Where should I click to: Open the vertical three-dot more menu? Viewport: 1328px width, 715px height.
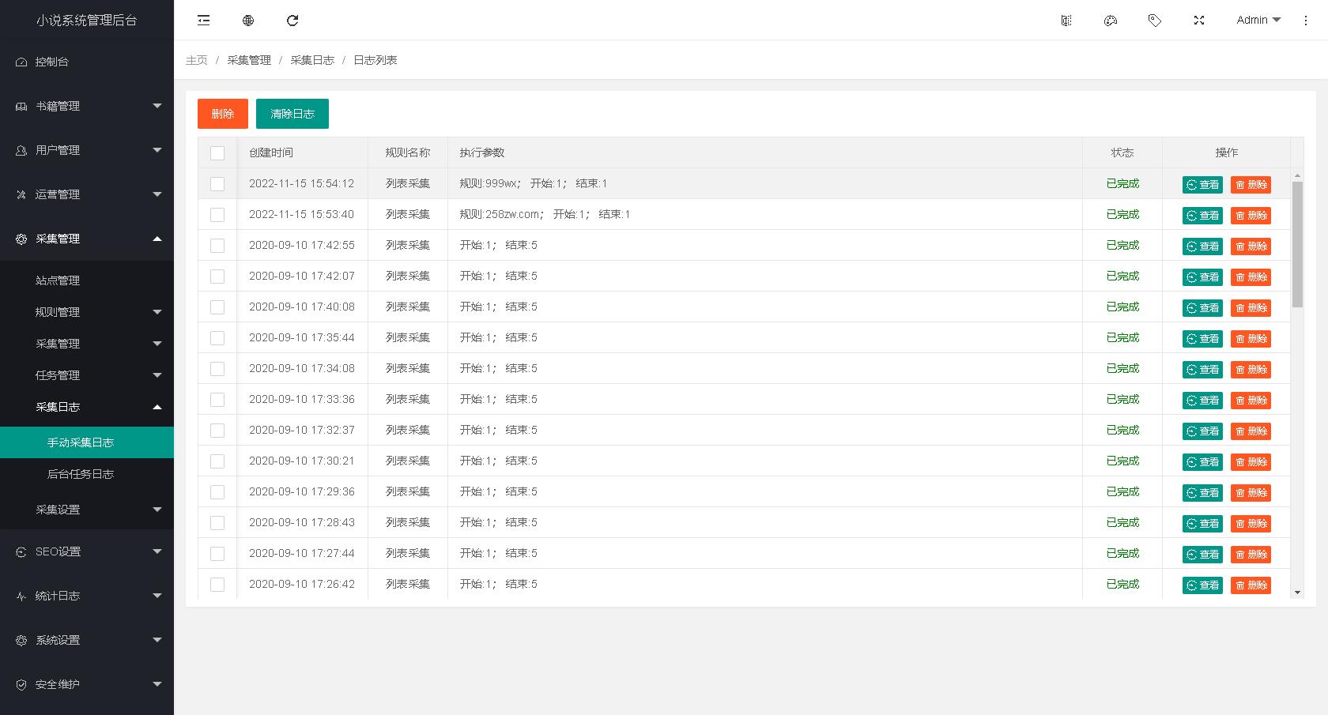click(1305, 21)
